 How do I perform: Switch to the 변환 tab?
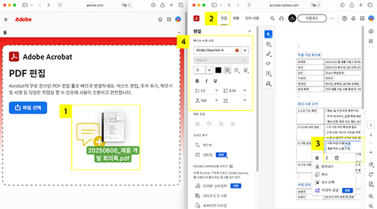[x=236, y=18]
